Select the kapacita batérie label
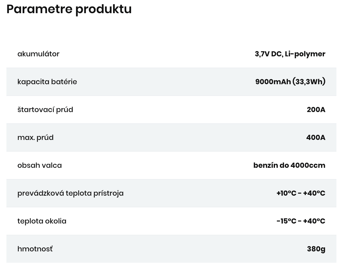The height and width of the screenshot is (267, 341). tap(47, 82)
